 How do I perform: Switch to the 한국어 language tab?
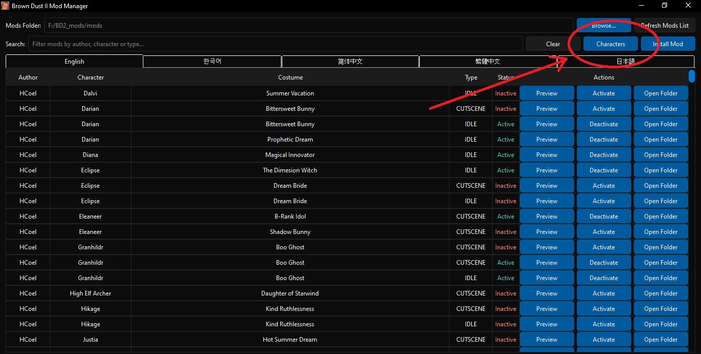[x=212, y=62]
